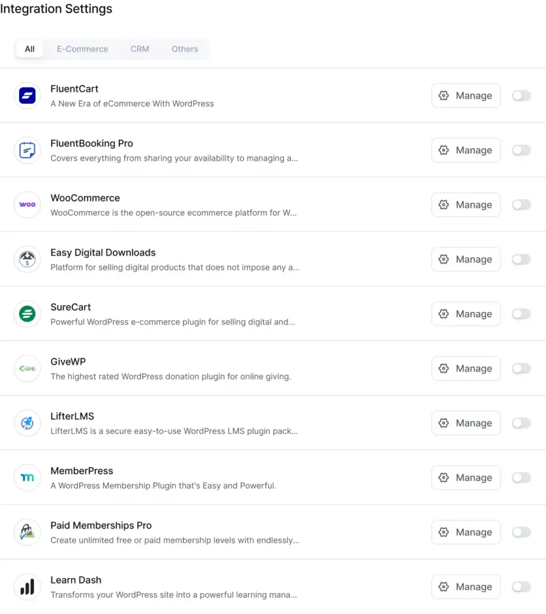
Task: Open Manage for LifterLMS
Action: click(466, 423)
